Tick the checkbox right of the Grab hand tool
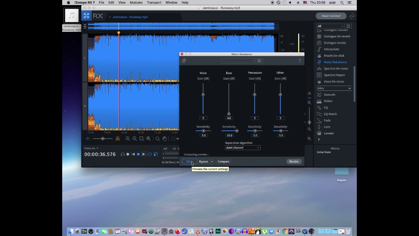Viewport: 419px width, 236px height. click(173, 139)
